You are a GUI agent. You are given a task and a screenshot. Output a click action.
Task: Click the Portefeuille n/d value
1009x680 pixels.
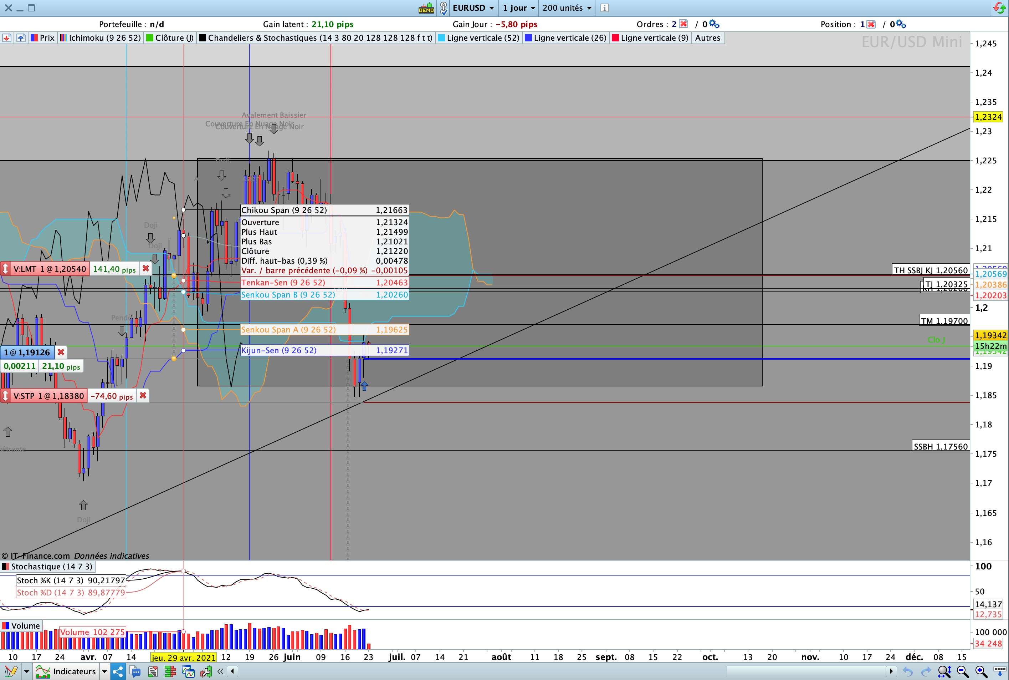pos(157,24)
